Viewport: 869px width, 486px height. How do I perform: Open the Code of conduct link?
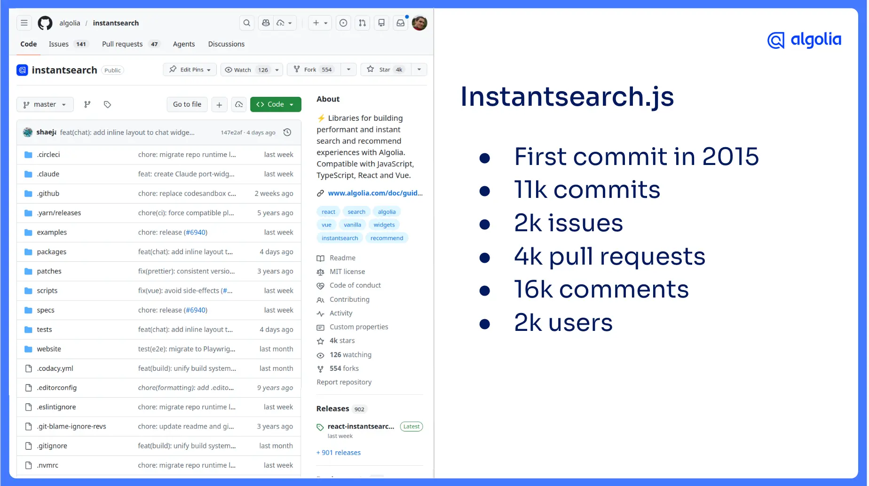(355, 285)
